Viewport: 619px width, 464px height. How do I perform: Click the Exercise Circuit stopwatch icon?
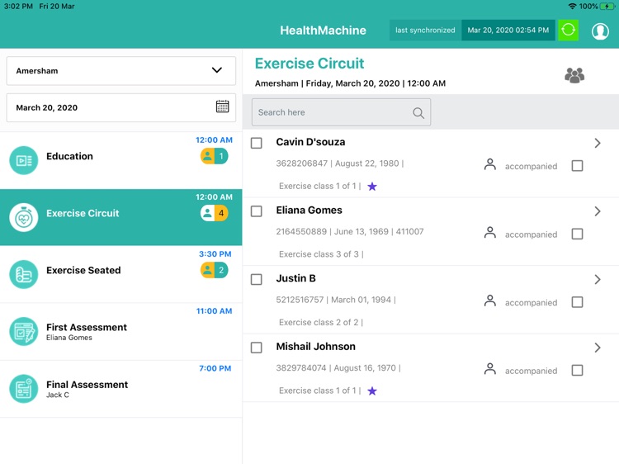click(24, 218)
